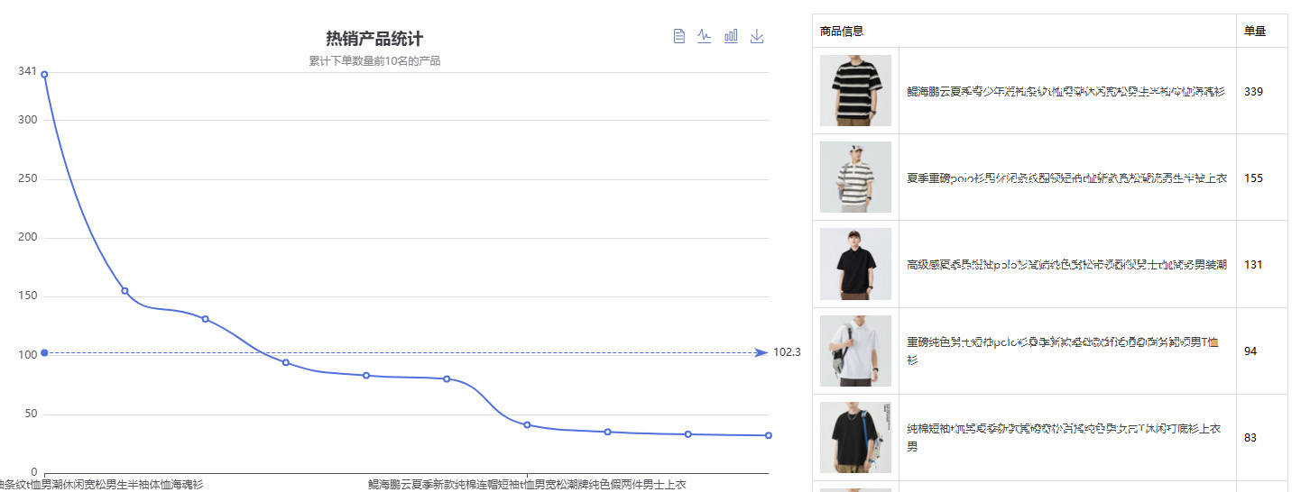This screenshot has width=1310, height=492.
Task: Select the second data point on the curve
Action: click(125, 291)
